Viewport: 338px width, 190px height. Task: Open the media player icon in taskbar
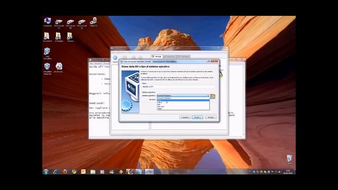coord(102,172)
